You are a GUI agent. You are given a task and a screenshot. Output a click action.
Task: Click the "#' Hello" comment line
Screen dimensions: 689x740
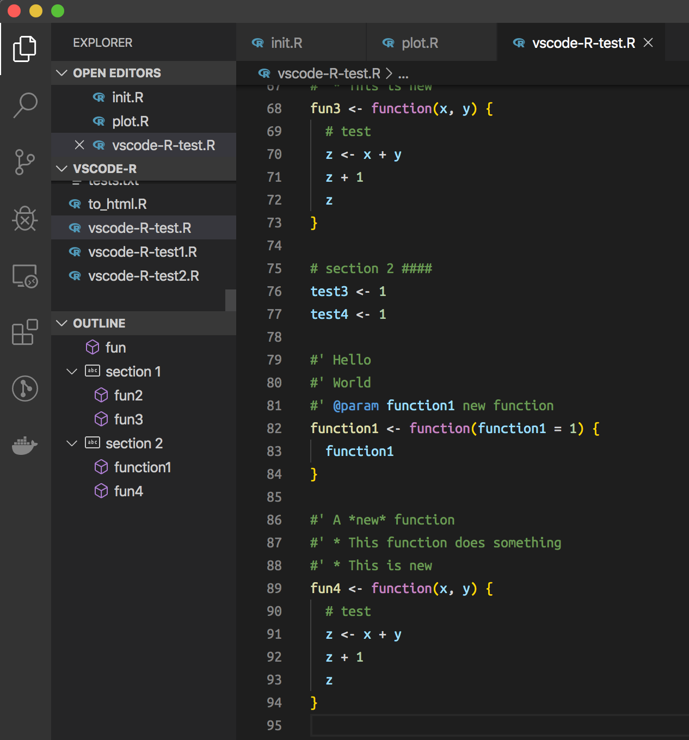coord(341,360)
